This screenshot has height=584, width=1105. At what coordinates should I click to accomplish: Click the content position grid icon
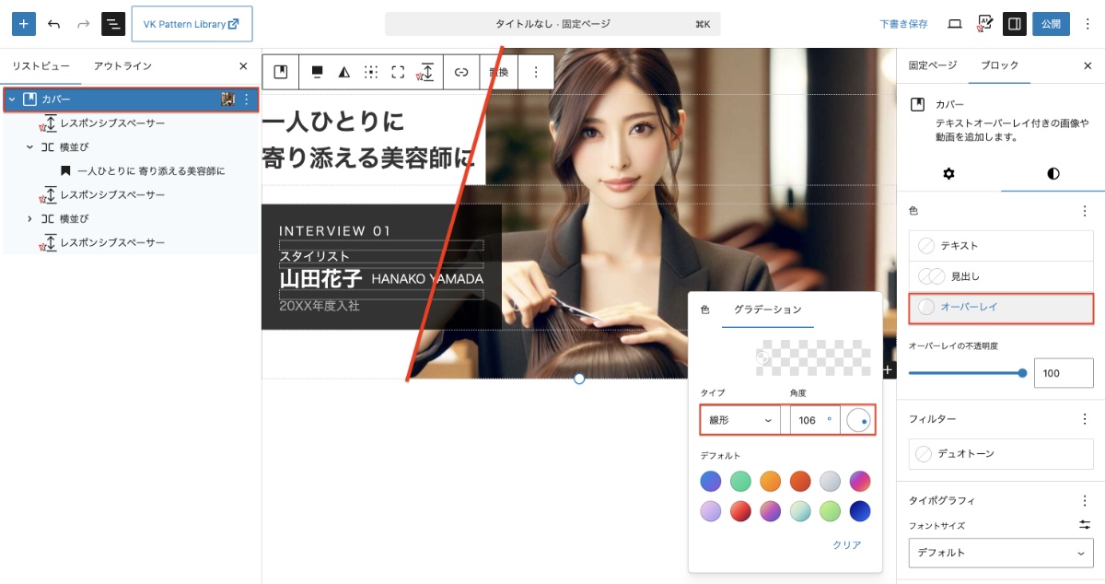pyautogui.click(x=371, y=72)
